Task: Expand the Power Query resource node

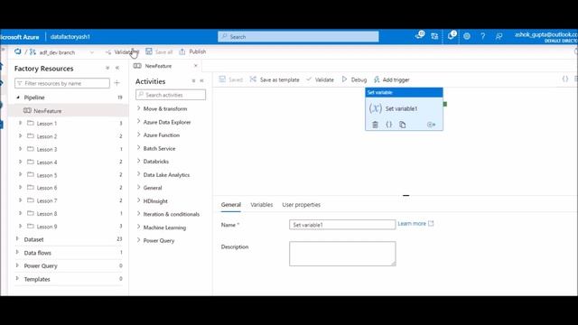Action: click(x=17, y=265)
